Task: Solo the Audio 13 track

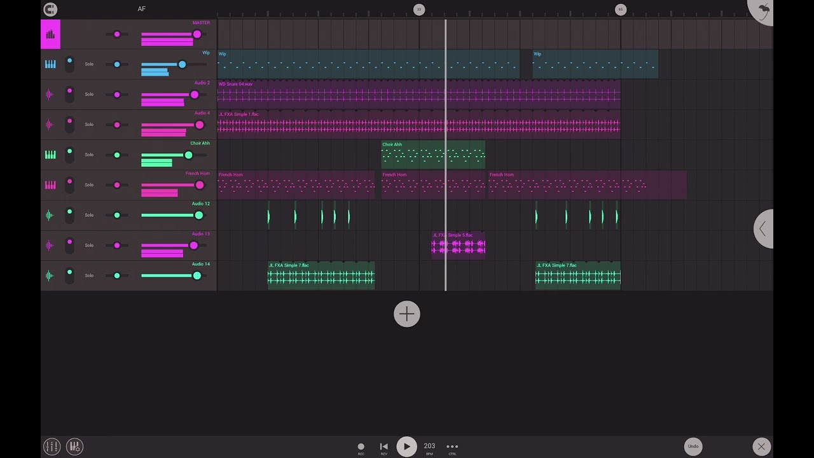Action: 89,245
